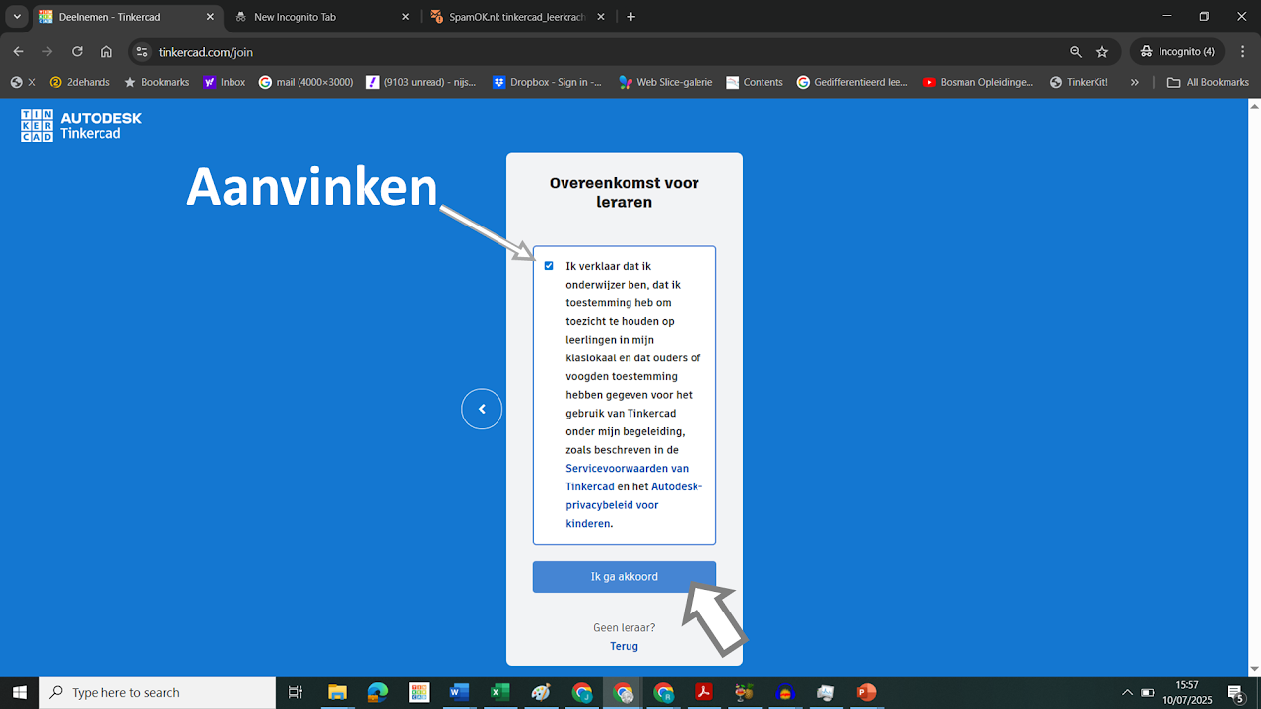The width and height of the screenshot is (1261, 709).
Task: Show hidden system tray icons
Action: (1127, 692)
